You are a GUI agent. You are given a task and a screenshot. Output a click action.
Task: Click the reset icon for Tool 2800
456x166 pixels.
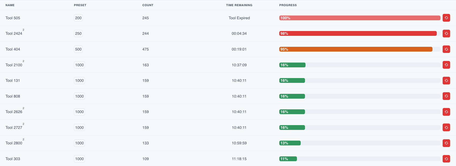[446, 143]
